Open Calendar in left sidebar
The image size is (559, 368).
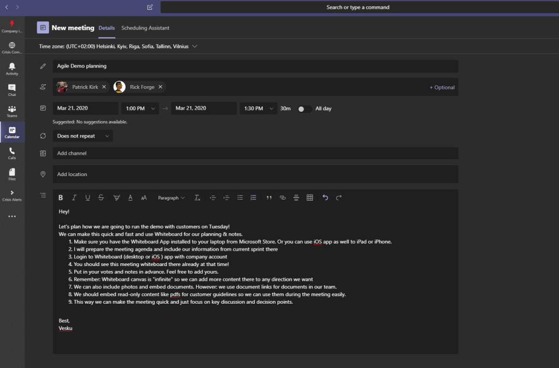click(x=12, y=132)
